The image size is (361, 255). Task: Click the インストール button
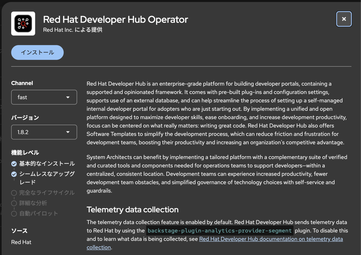[37, 52]
